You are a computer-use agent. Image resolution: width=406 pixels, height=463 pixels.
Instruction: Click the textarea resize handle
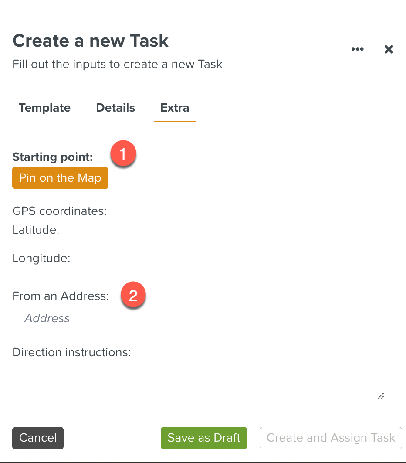[381, 396]
